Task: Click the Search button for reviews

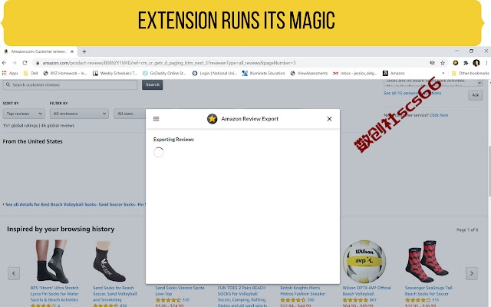Action: [152, 84]
